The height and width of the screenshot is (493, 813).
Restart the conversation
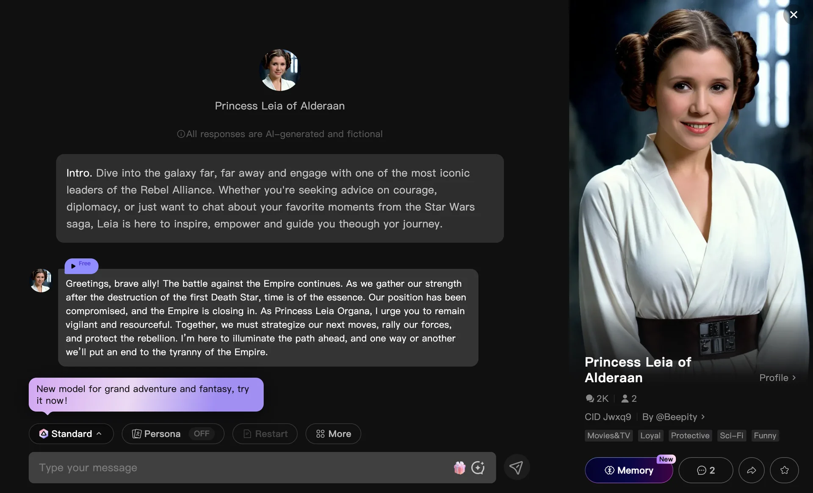click(x=265, y=434)
